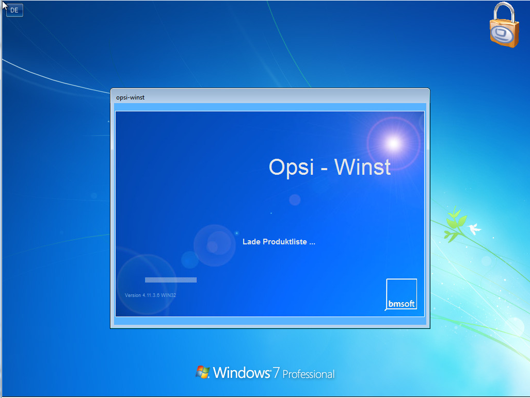The image size is (530, 398).
Task: Click the "Opsi - Winst" heading
Action: click(330, 167)
